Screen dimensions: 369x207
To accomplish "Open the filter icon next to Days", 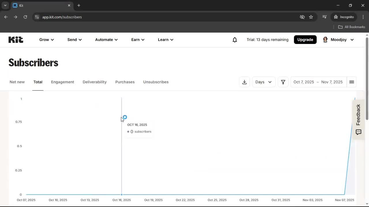I will pyautogui.click(x=283, y=82).
